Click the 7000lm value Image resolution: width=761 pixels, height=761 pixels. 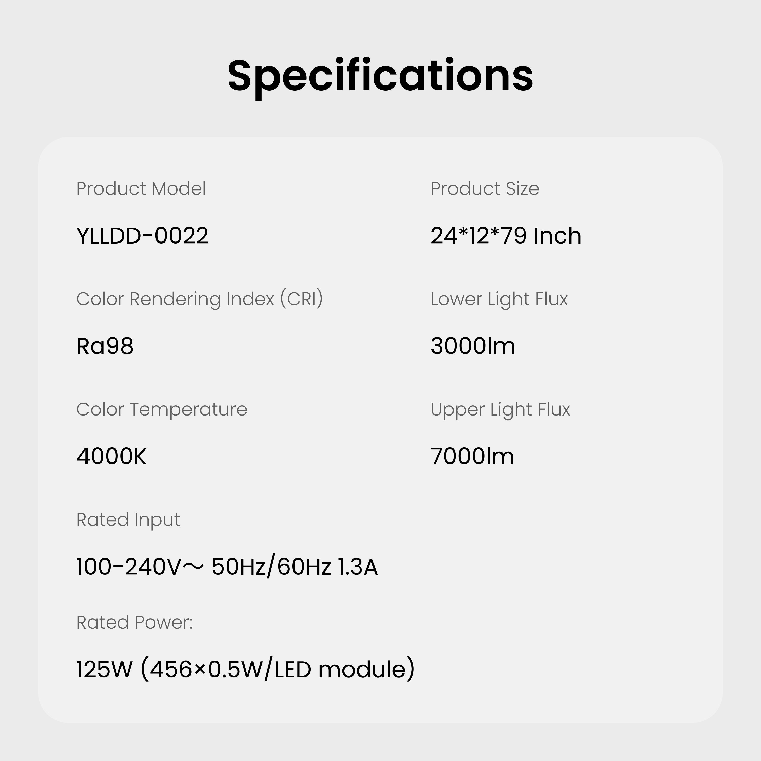(472, 456)
